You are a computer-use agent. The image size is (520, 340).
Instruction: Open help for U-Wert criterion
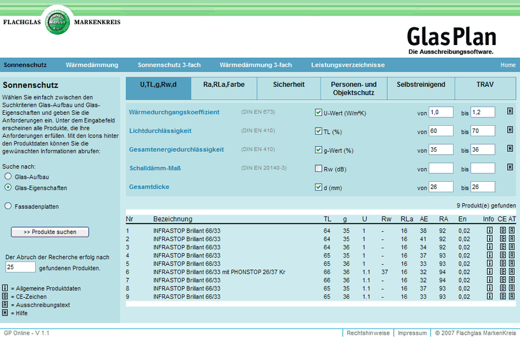[510, 111]
